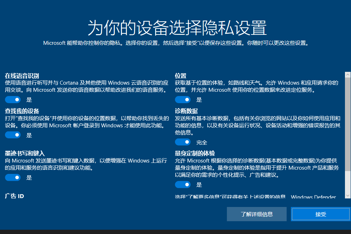
Task: Click the 诊断数据 heading
Action: pyautogui.click(x=186, y=111)
